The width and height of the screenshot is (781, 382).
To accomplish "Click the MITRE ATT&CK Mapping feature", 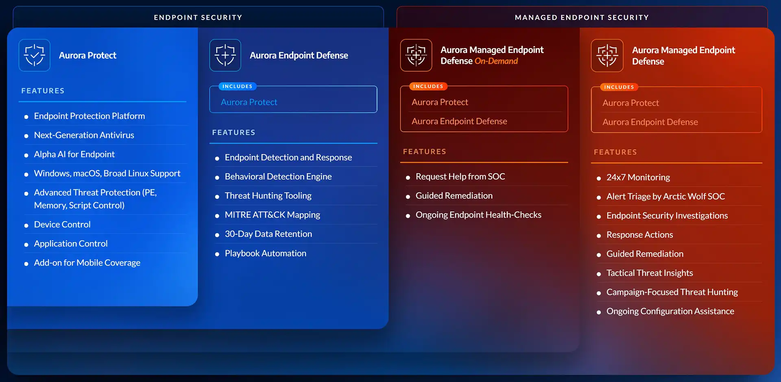I will click(x=272, y=215).
